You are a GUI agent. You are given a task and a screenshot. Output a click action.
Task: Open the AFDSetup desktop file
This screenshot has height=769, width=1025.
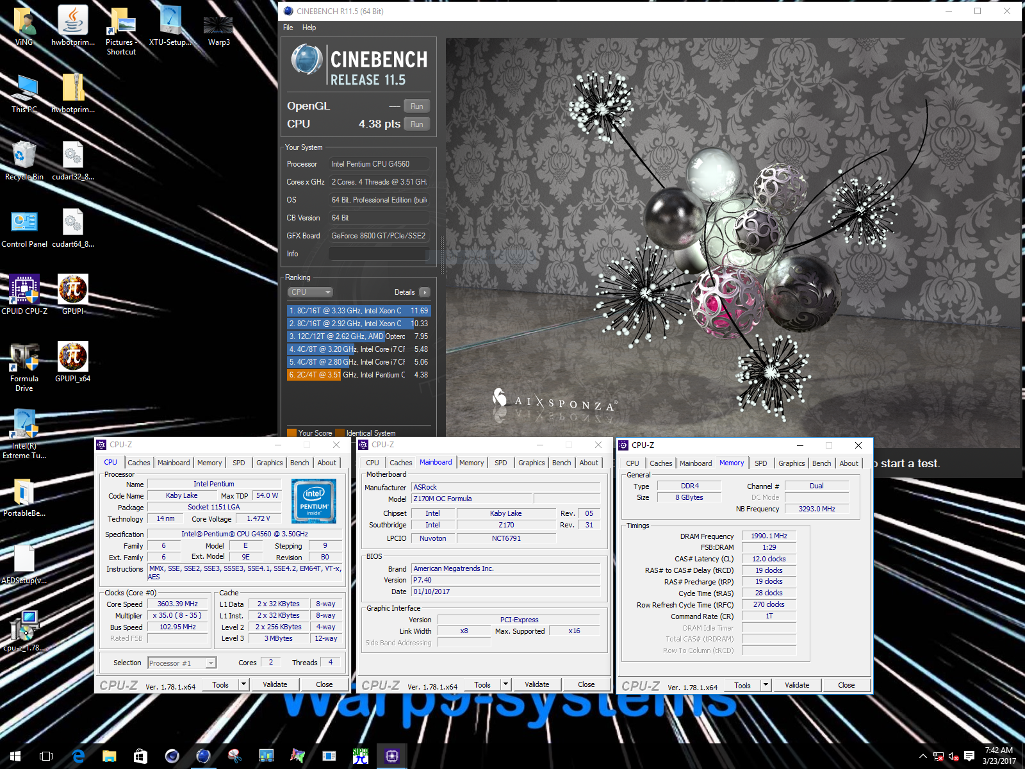[24, 565]
